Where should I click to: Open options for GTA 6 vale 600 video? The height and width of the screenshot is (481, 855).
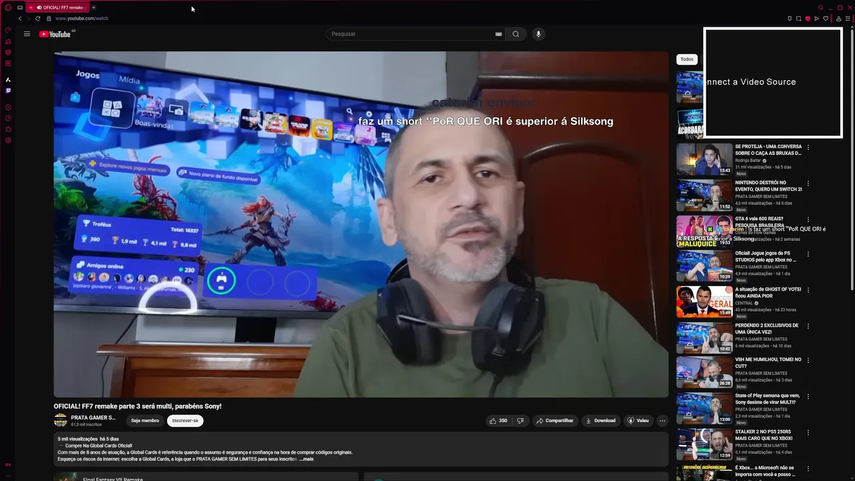pos(808,218)
